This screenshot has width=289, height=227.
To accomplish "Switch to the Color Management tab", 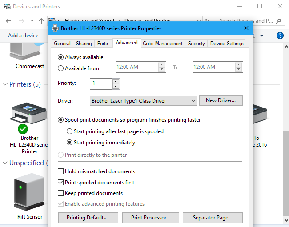I will pos(162,44).
